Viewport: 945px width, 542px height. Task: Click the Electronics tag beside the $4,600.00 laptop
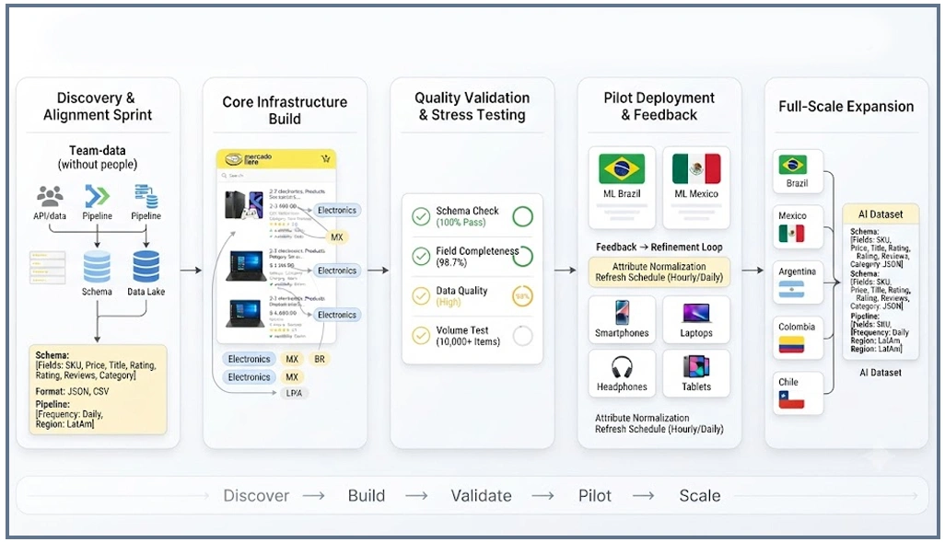pos(337,315)
